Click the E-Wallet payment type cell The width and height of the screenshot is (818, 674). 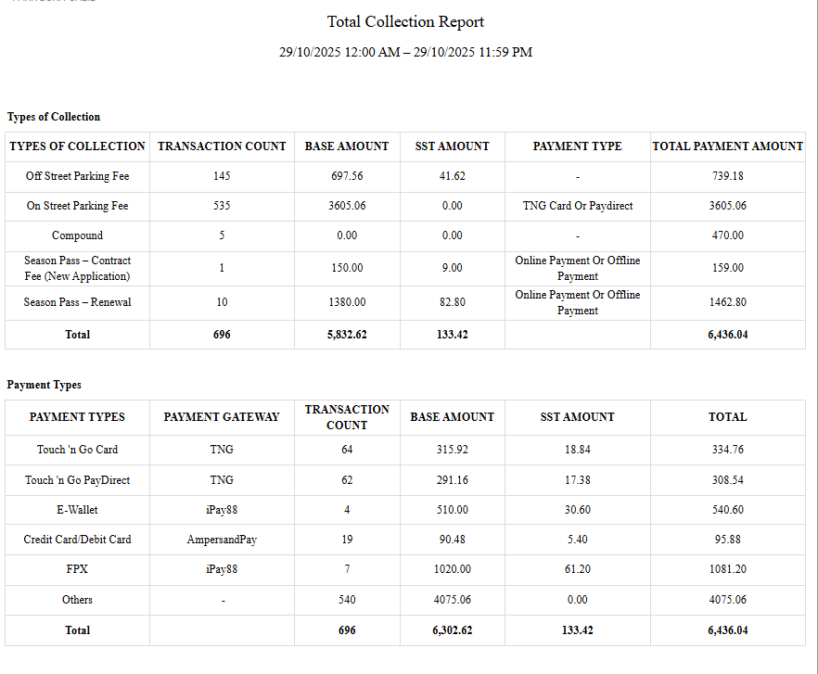[x=77, y=510]
